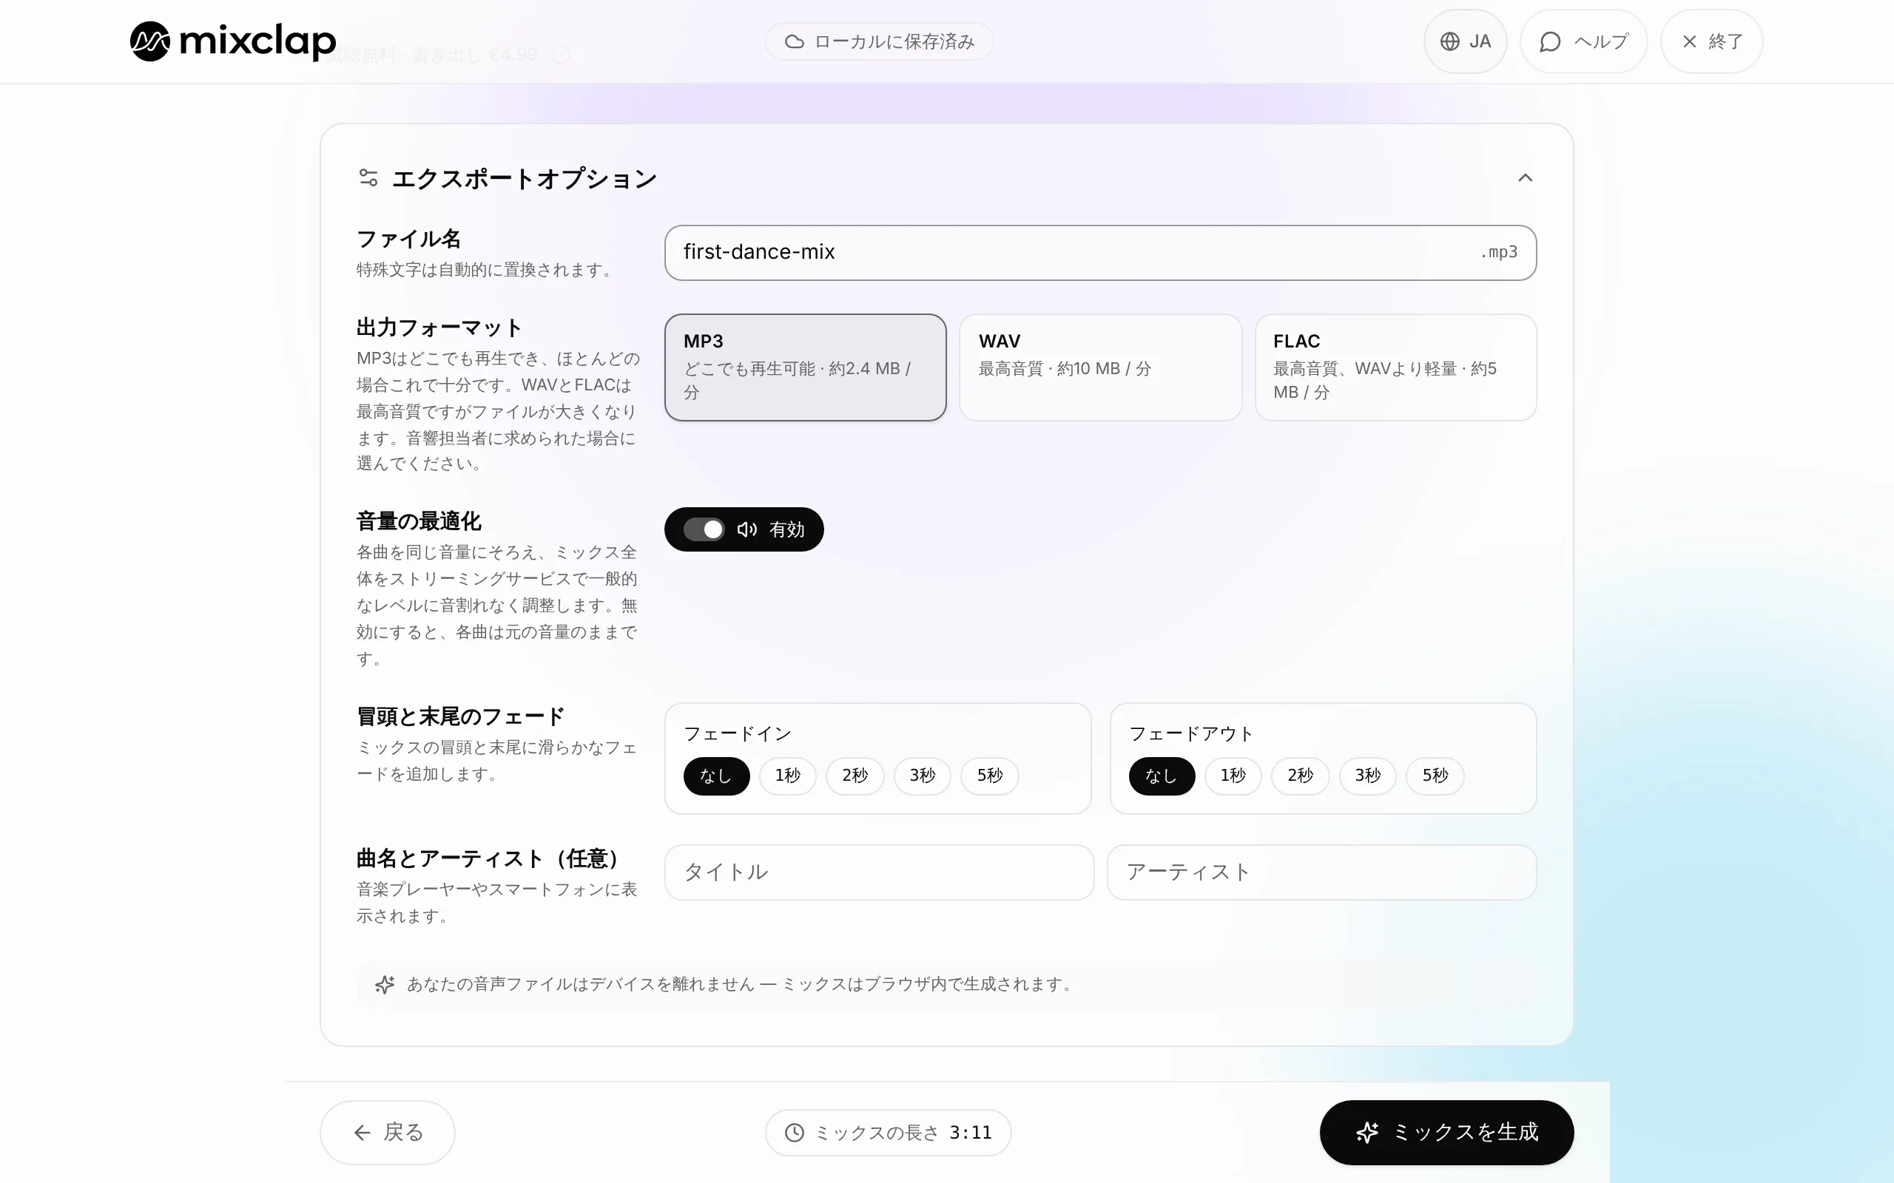This screenshot has width=1894, height=1183.
Task: Toggle the volume optimization switch
Action: coord(704,529)
